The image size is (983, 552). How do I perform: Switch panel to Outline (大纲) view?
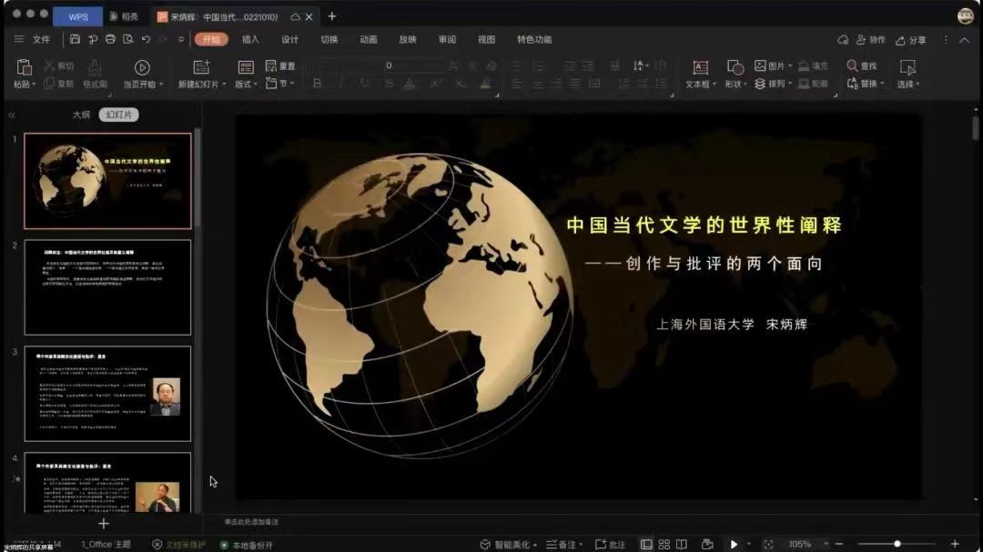tap(81, 115)
